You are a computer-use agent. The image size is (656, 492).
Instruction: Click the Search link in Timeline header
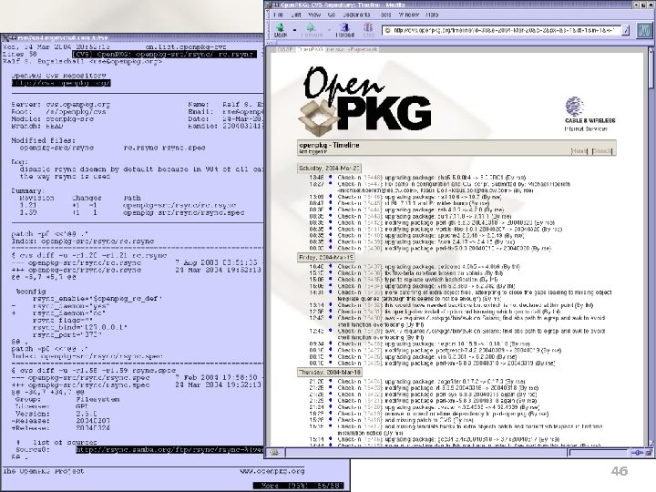[x=602, y=151]
